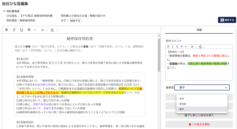237x129 pixels.
Task: Open highlight fill color in main toolbar
Action: (x=52, y=30)
